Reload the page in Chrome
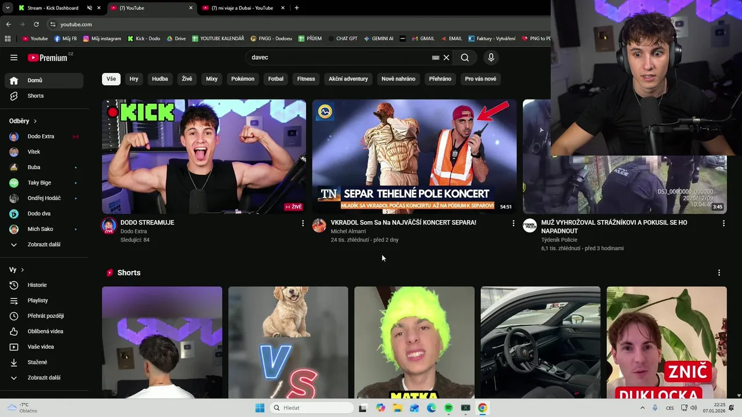742x417 pixels. [x=36, y=24]
